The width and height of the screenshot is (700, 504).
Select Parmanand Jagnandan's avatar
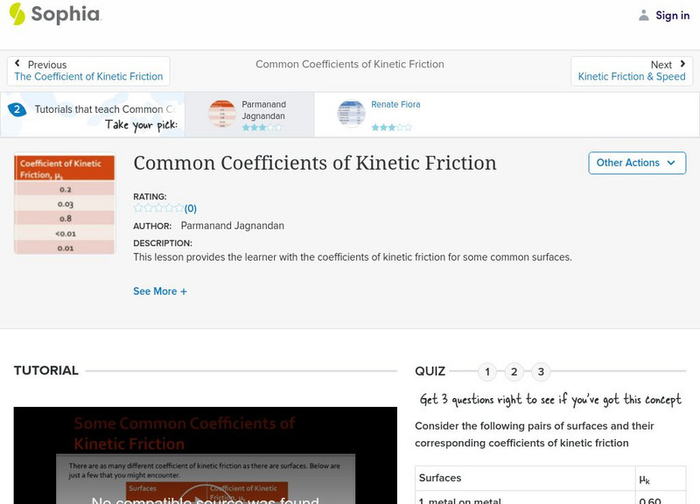tap(221, 114)
